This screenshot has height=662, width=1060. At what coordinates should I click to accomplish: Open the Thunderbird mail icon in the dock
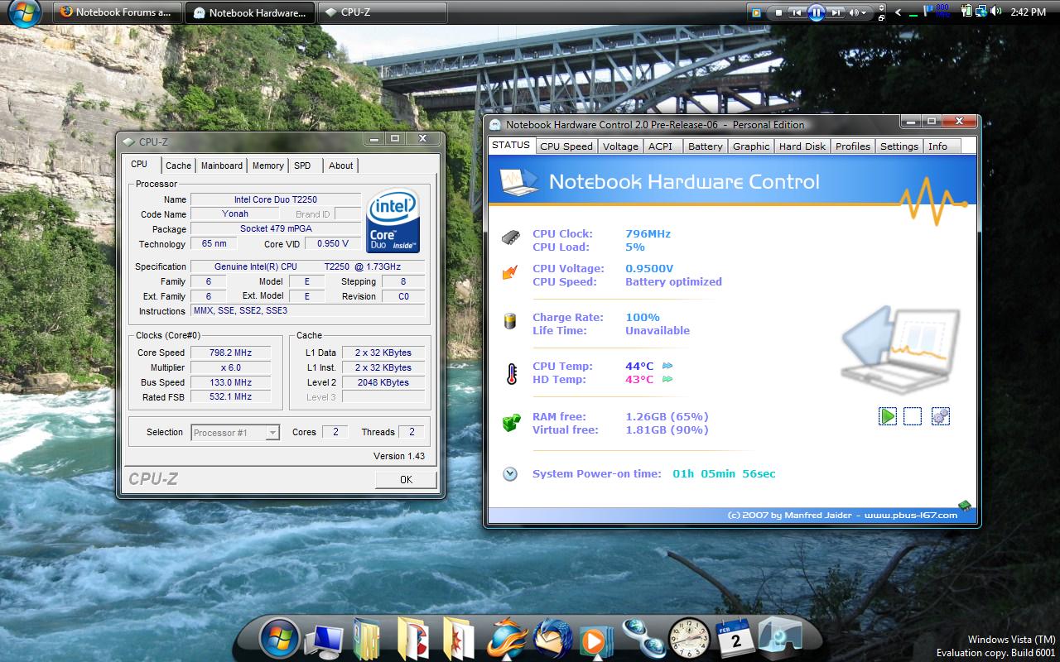point(552,639)
